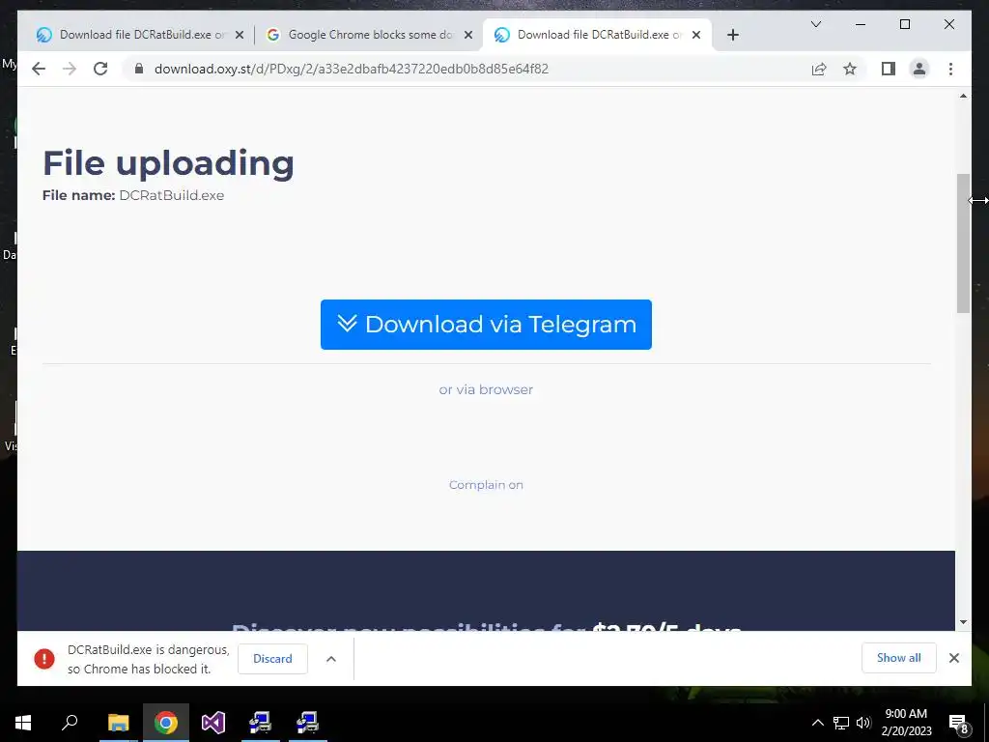Click the page vertical scrollbar thumb
The width and height of the screenshot is (989, 742).
pos(963,243)
